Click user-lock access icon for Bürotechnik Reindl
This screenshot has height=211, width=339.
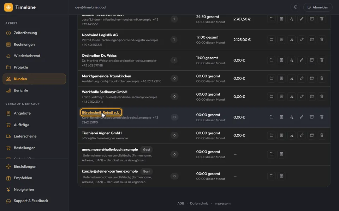click(x=292, y=117)
